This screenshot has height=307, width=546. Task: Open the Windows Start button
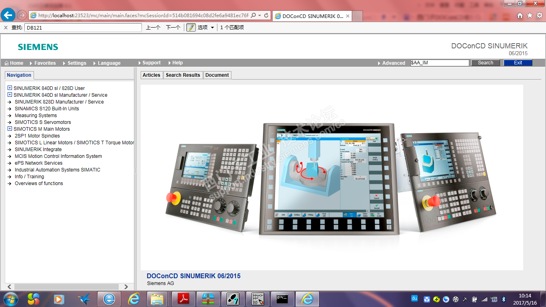[x=10, y=299]
